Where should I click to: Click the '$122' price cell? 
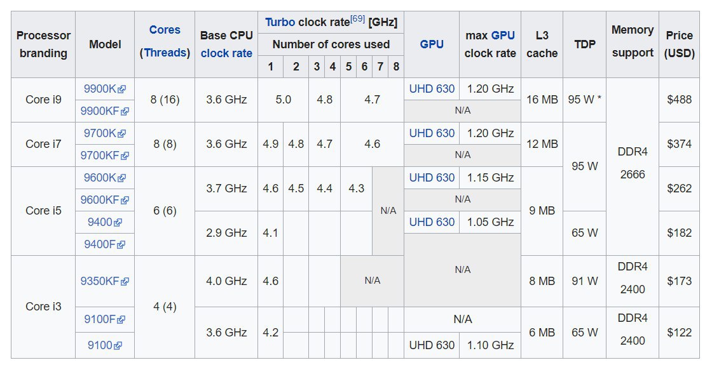point(679,333)
